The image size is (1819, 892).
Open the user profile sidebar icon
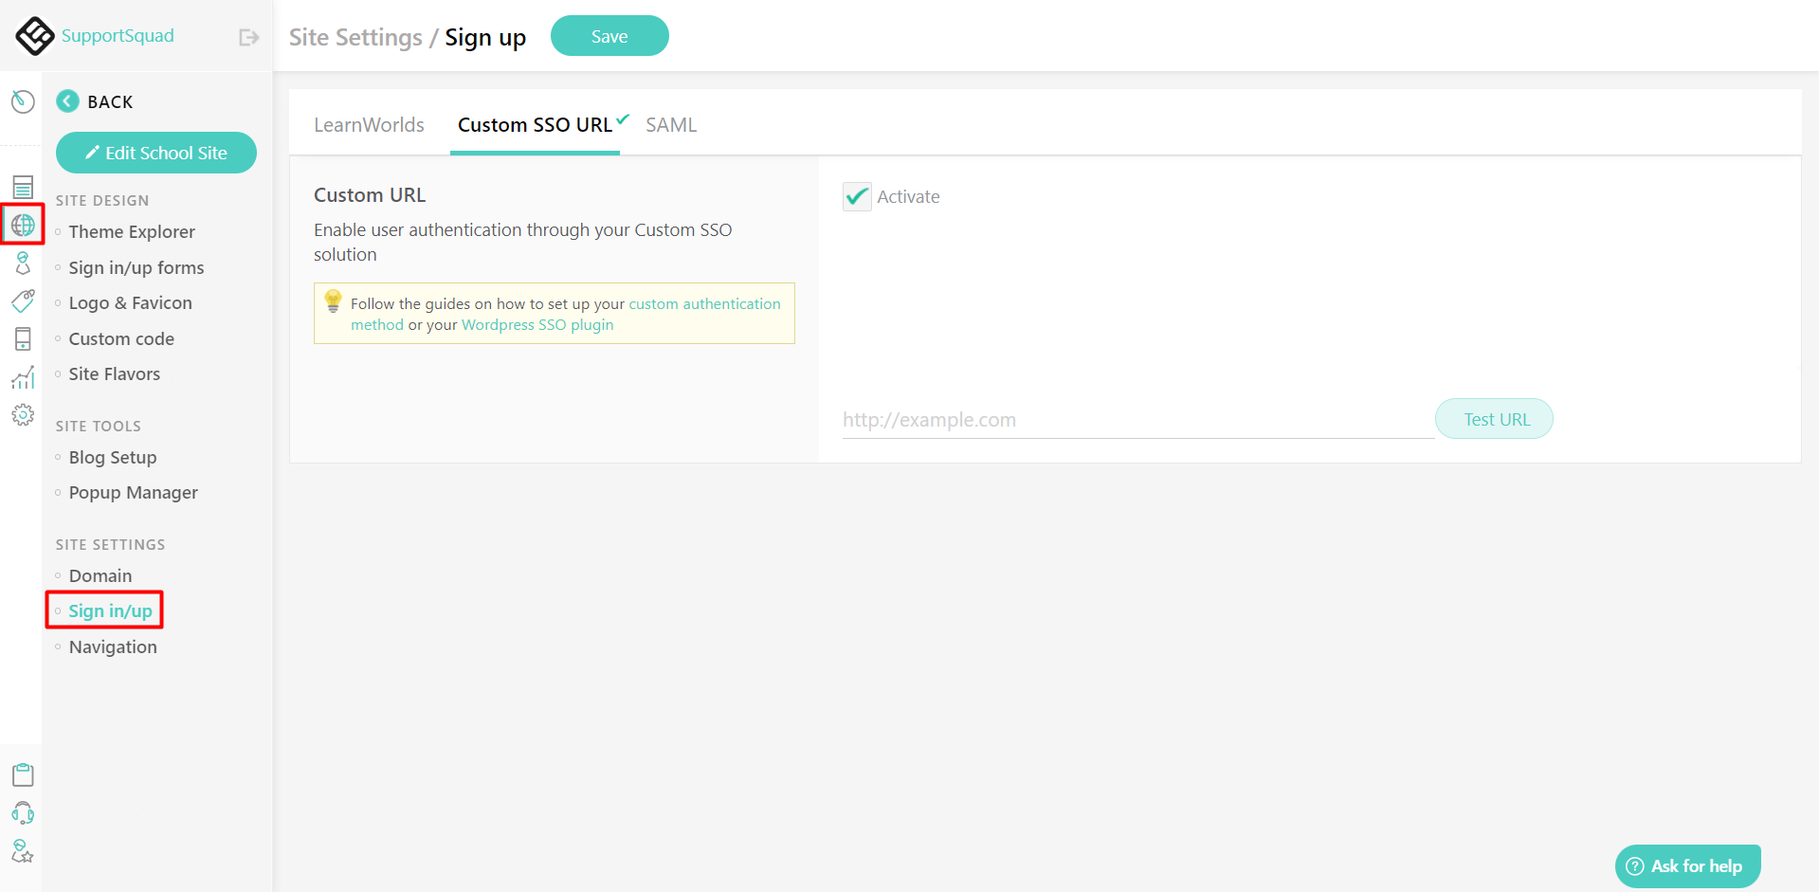pyautogui.click(x=23, y=263)
